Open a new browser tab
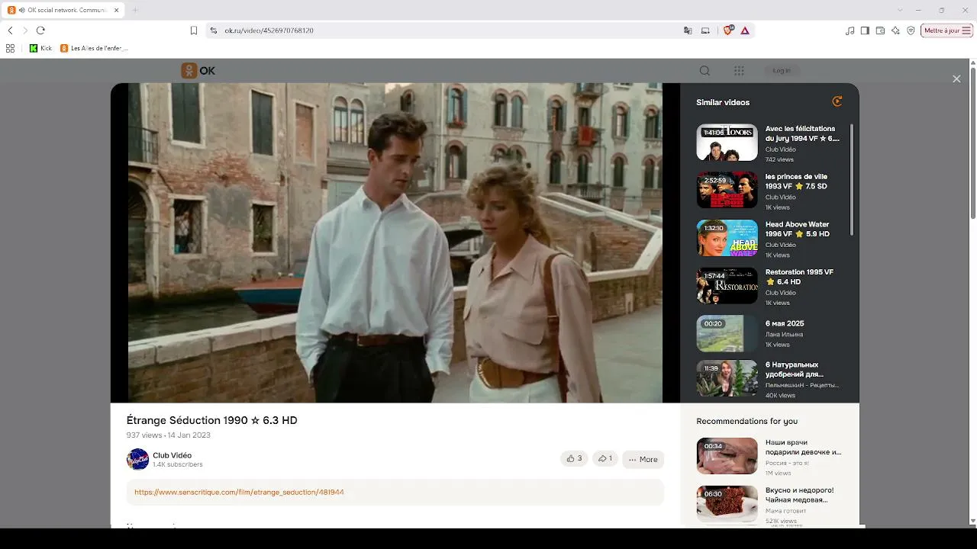 135,10
